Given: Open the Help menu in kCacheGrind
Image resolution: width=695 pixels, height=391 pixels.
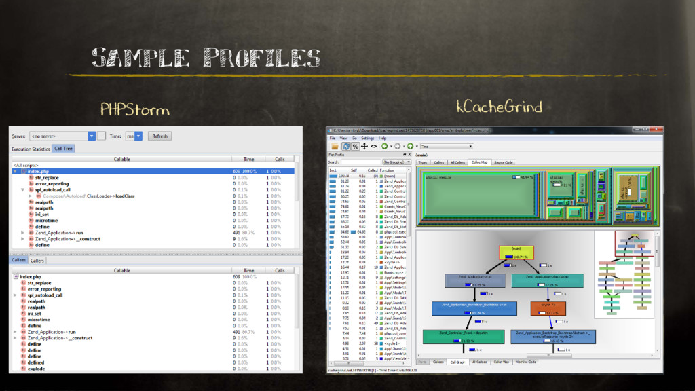Looking at the screenshot, I should tap(382, 138).
